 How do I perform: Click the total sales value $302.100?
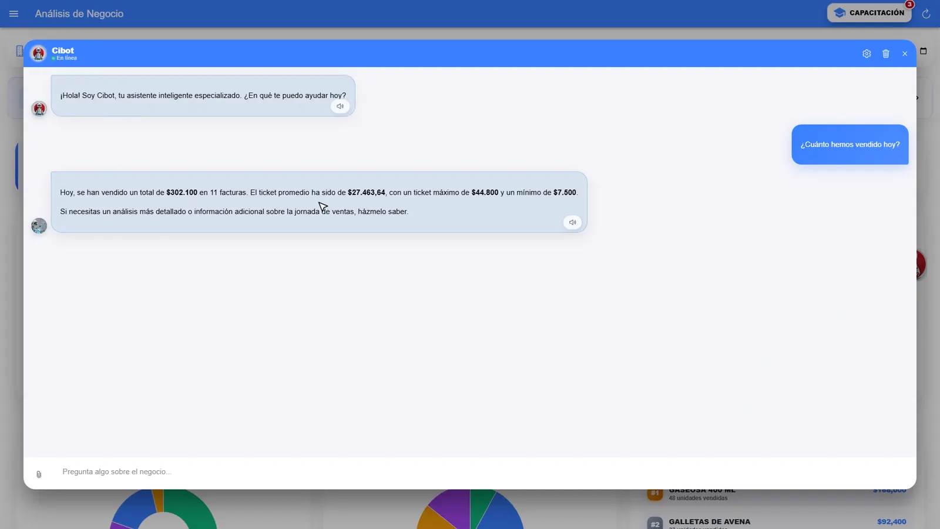point(182,192)
